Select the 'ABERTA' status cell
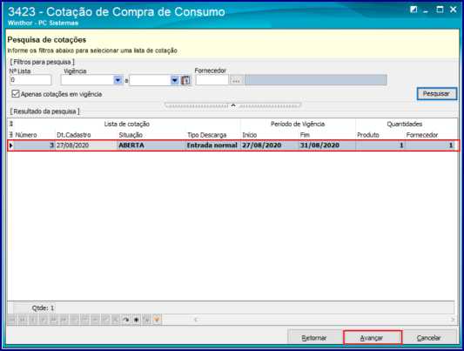 click(151, 145)
